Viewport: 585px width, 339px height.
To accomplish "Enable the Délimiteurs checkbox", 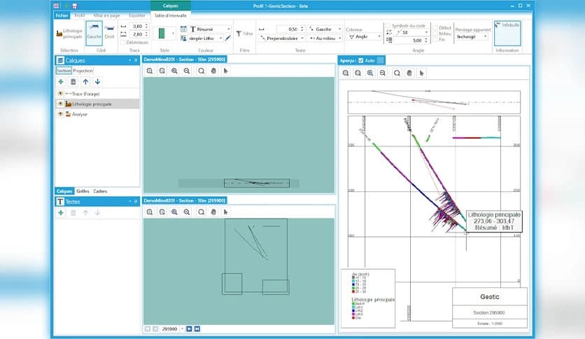I will (124, 43).
